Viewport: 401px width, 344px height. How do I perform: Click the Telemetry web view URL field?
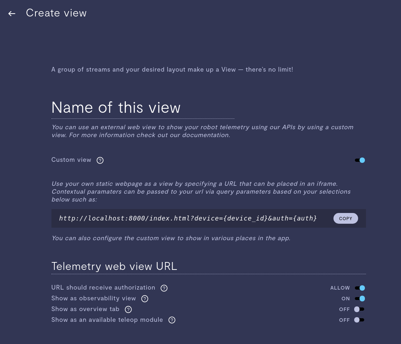tap(208, 266)
